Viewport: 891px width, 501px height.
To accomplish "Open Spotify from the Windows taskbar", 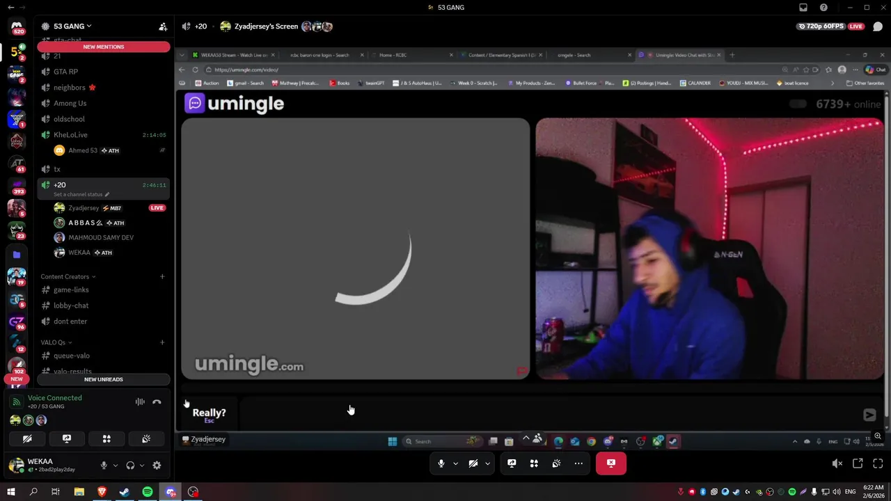I will coord(148,492).
